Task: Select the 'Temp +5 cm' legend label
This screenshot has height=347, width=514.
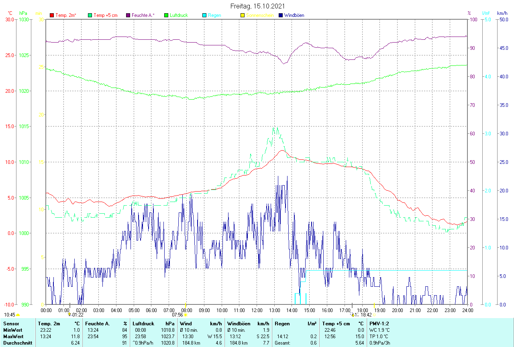Action: 105,15
